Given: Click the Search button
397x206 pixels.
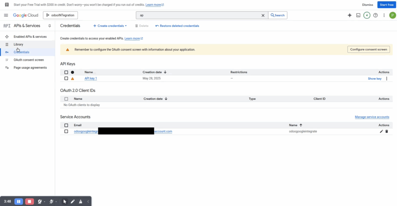Looking at the screenshot, I should click(278, 15).
